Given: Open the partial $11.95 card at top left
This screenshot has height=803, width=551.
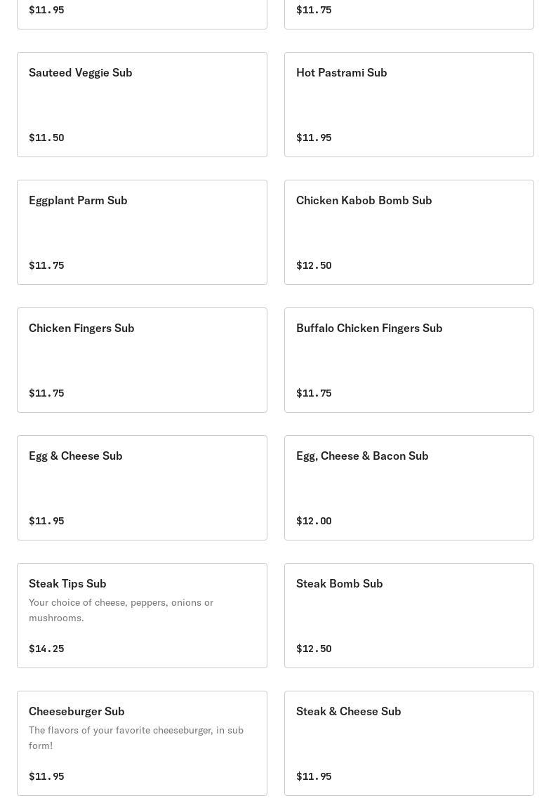Looking at the screenshot, I should pos(142,14).
